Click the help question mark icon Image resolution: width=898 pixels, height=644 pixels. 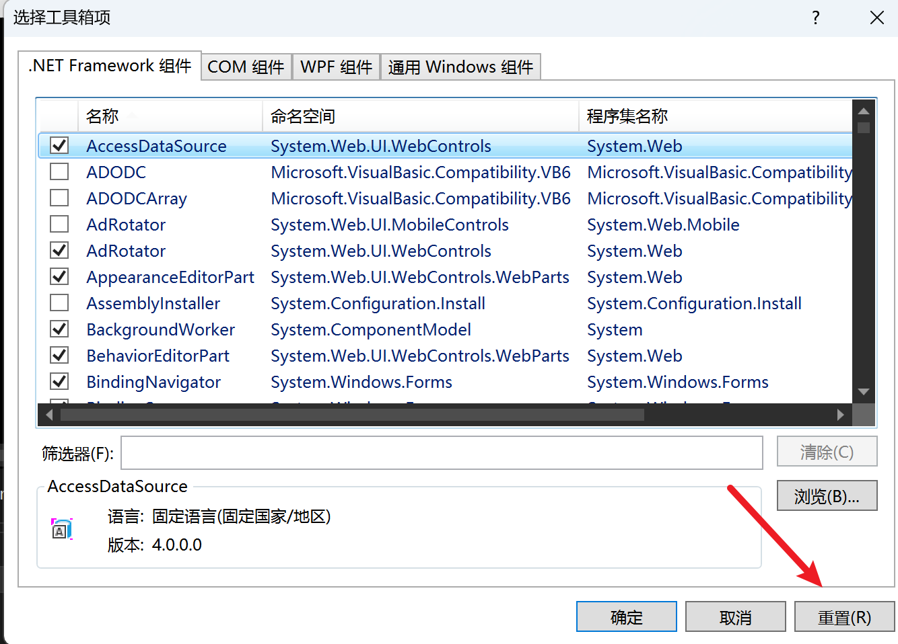(815, 18)
